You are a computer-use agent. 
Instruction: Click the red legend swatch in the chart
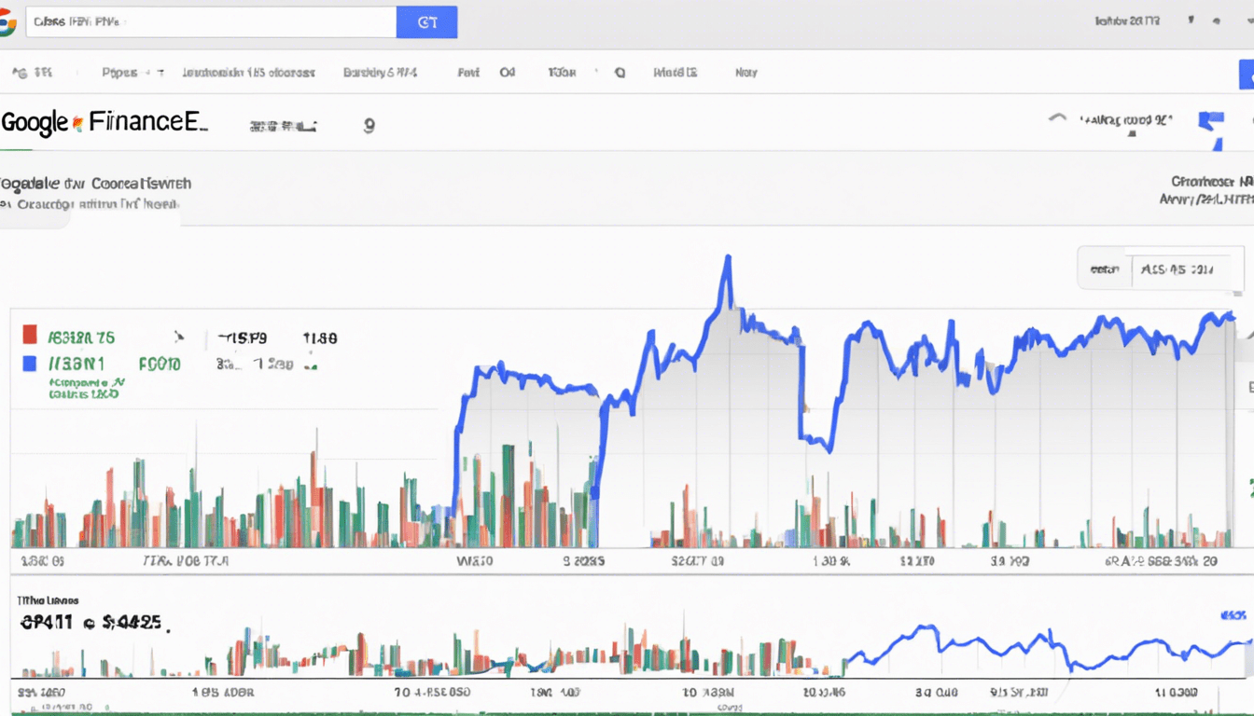point(30,336)
